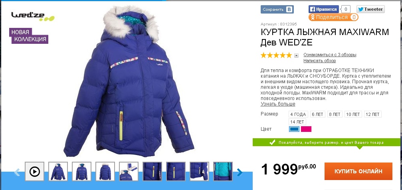Viewport: 402px width, 190px height.
Task: Click the right carousel arrow
Action: click(240, 172)
